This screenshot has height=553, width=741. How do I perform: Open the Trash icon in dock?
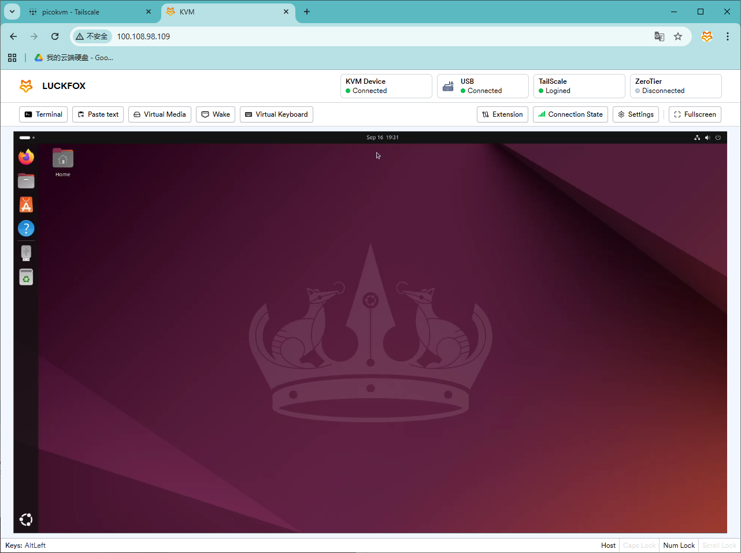(26, 277)
